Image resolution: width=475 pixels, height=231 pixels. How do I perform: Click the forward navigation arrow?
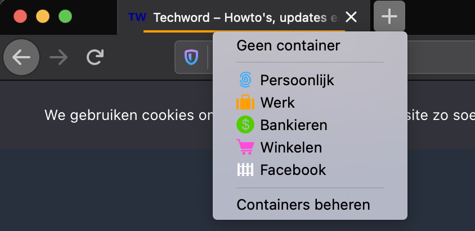tap(59, 57)
